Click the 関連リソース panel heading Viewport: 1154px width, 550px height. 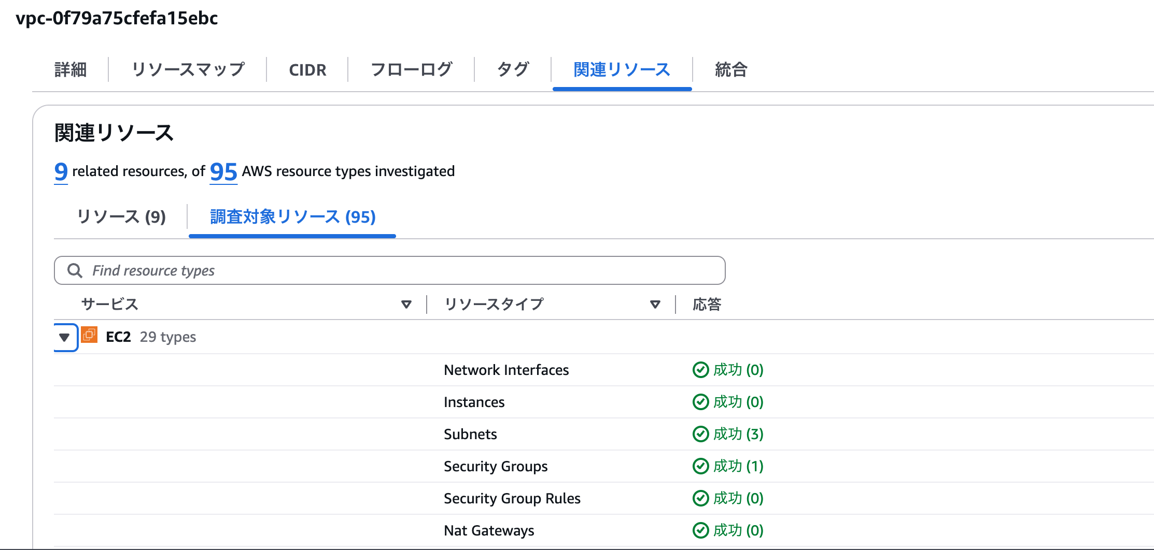click(114, 133)
